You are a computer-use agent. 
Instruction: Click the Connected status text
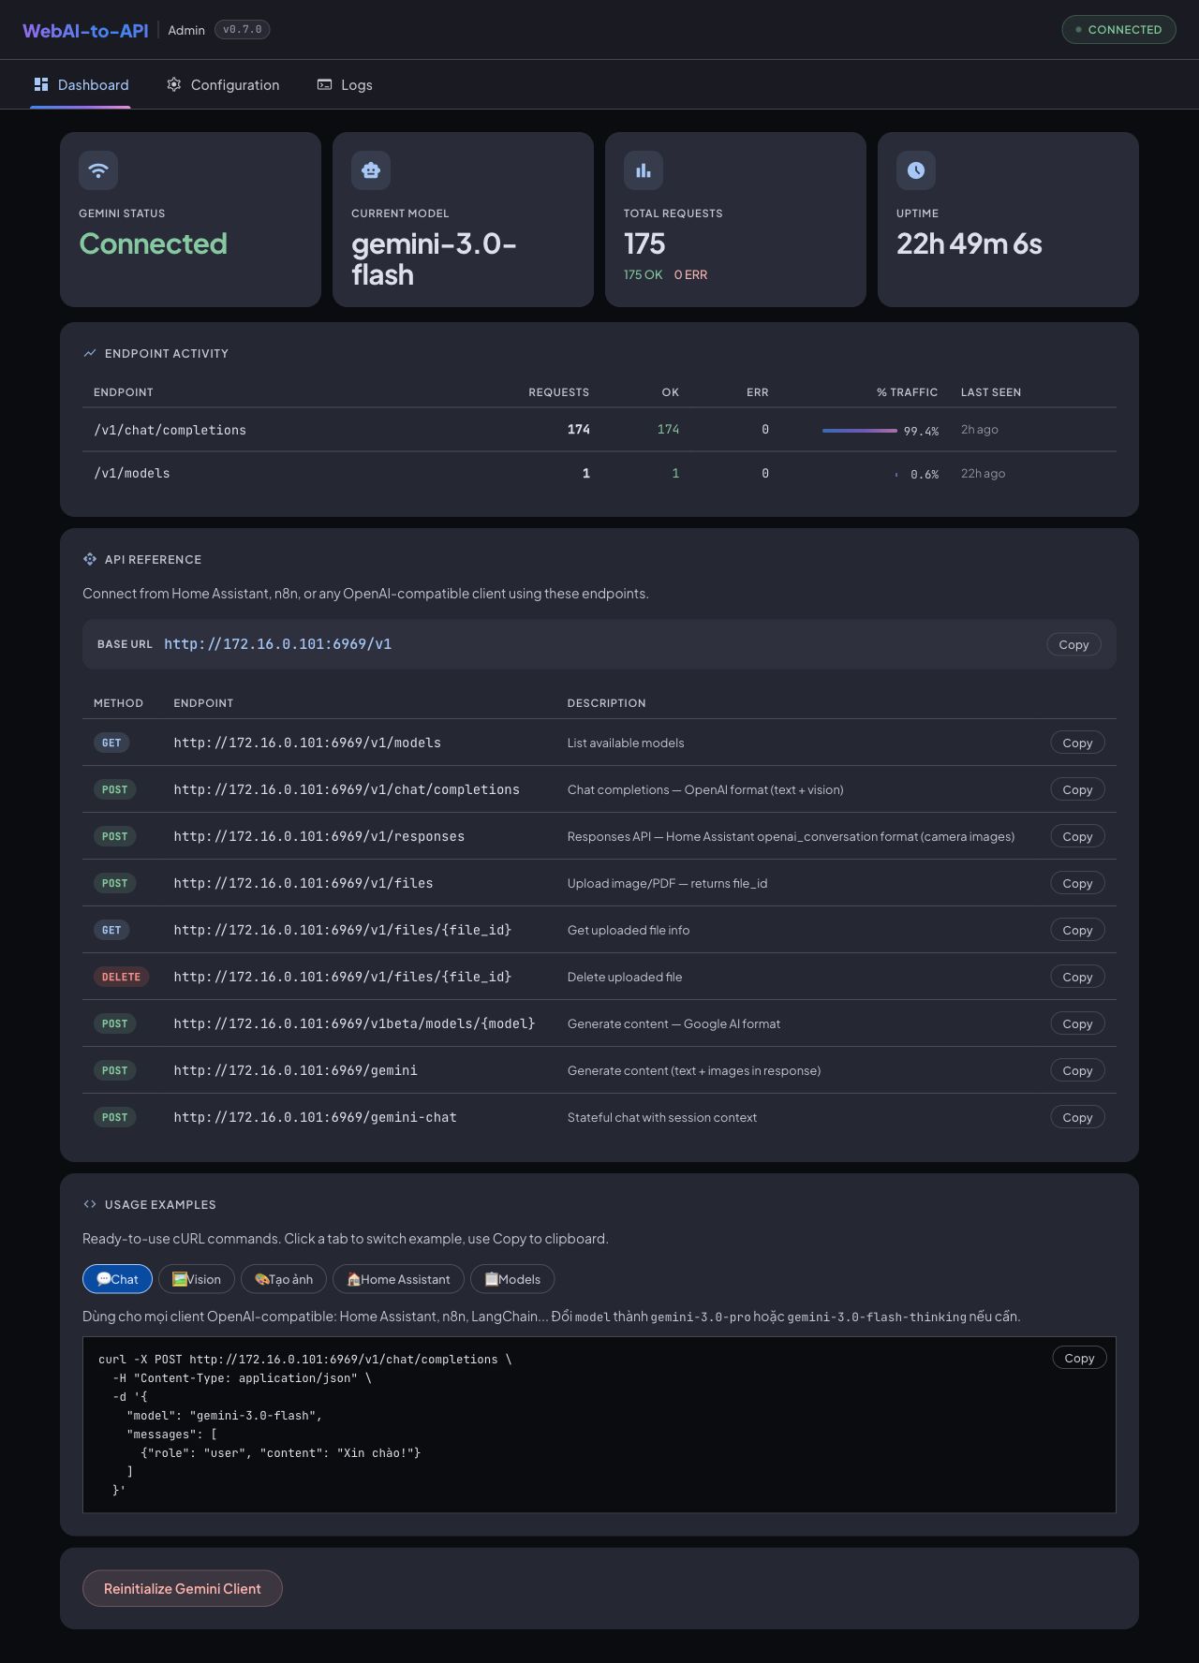tap(153, 243)
